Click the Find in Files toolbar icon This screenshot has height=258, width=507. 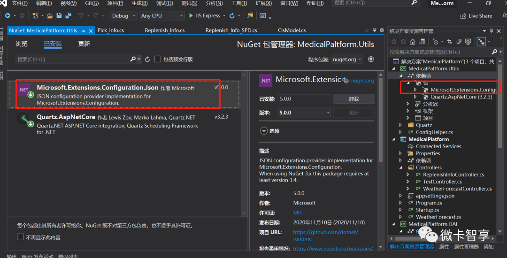tap(250, 15)
